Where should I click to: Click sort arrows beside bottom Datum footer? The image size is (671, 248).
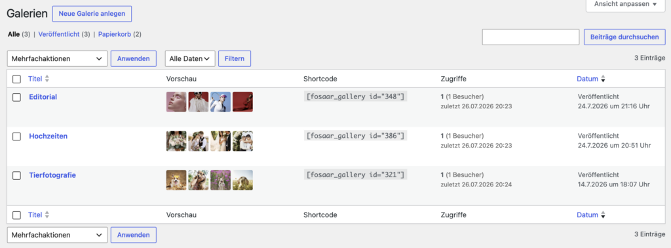tap(603, 215)
